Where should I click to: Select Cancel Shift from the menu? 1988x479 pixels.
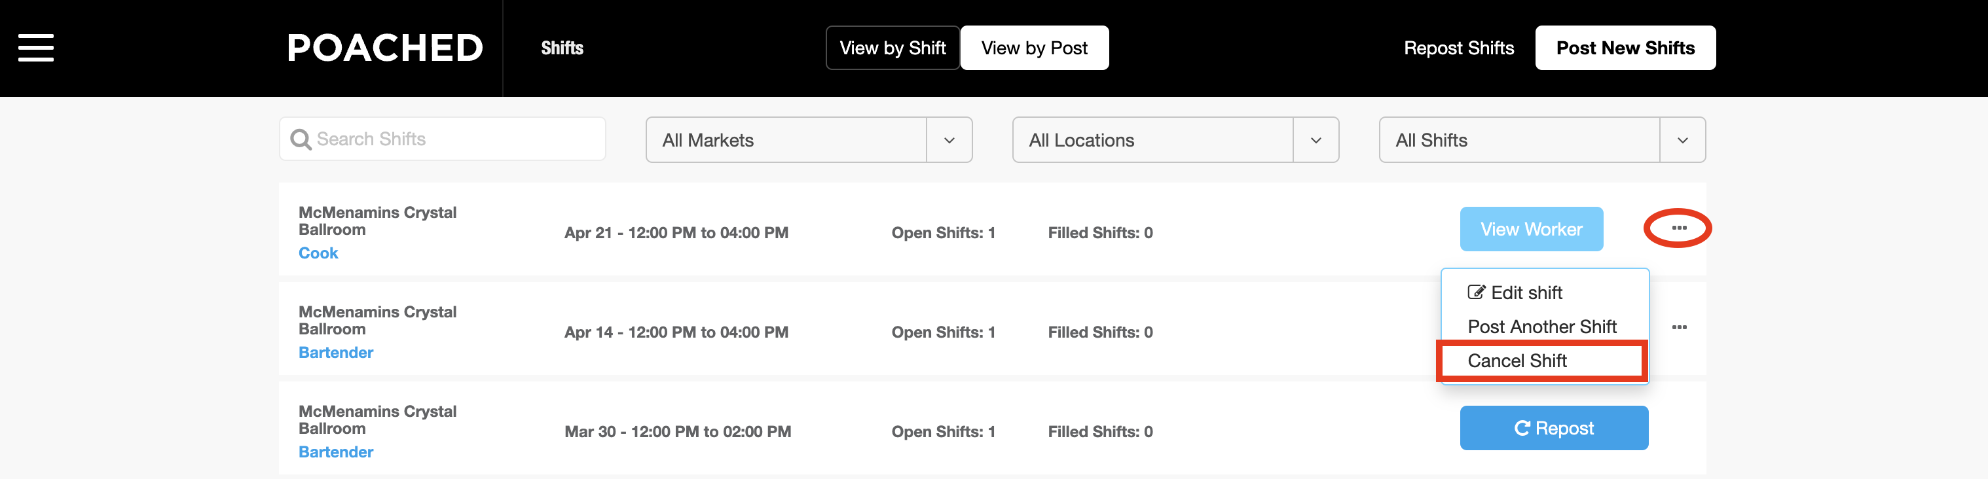tap(1517, 361)
